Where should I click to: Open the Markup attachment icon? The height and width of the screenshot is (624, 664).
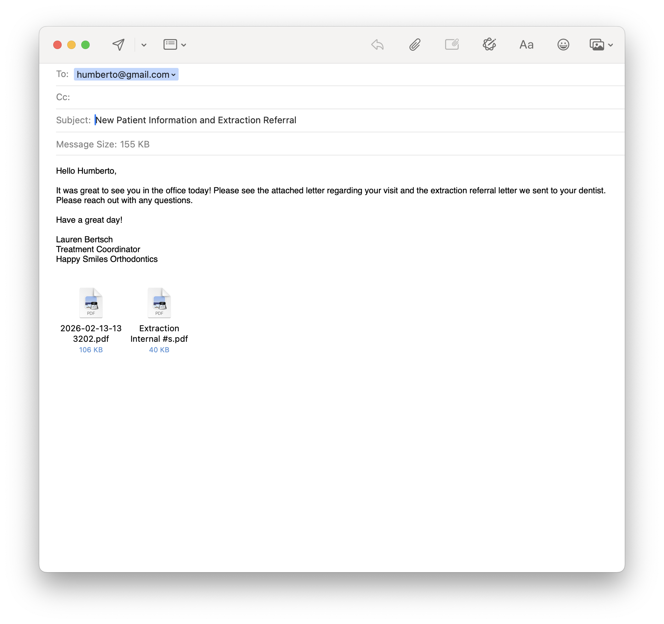(x=452, y=44)
